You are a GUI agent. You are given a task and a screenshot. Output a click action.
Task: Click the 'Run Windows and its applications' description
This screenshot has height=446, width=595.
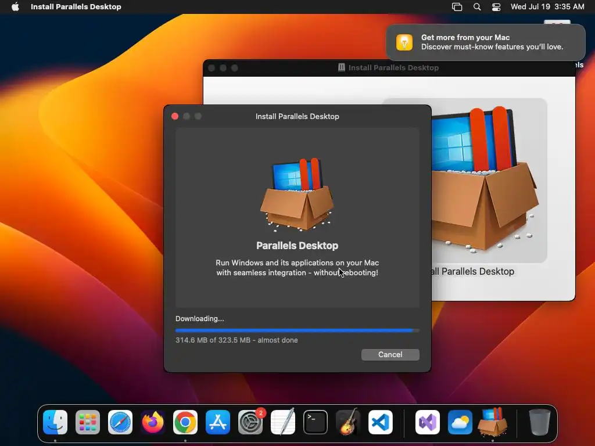tap(297, 267)
